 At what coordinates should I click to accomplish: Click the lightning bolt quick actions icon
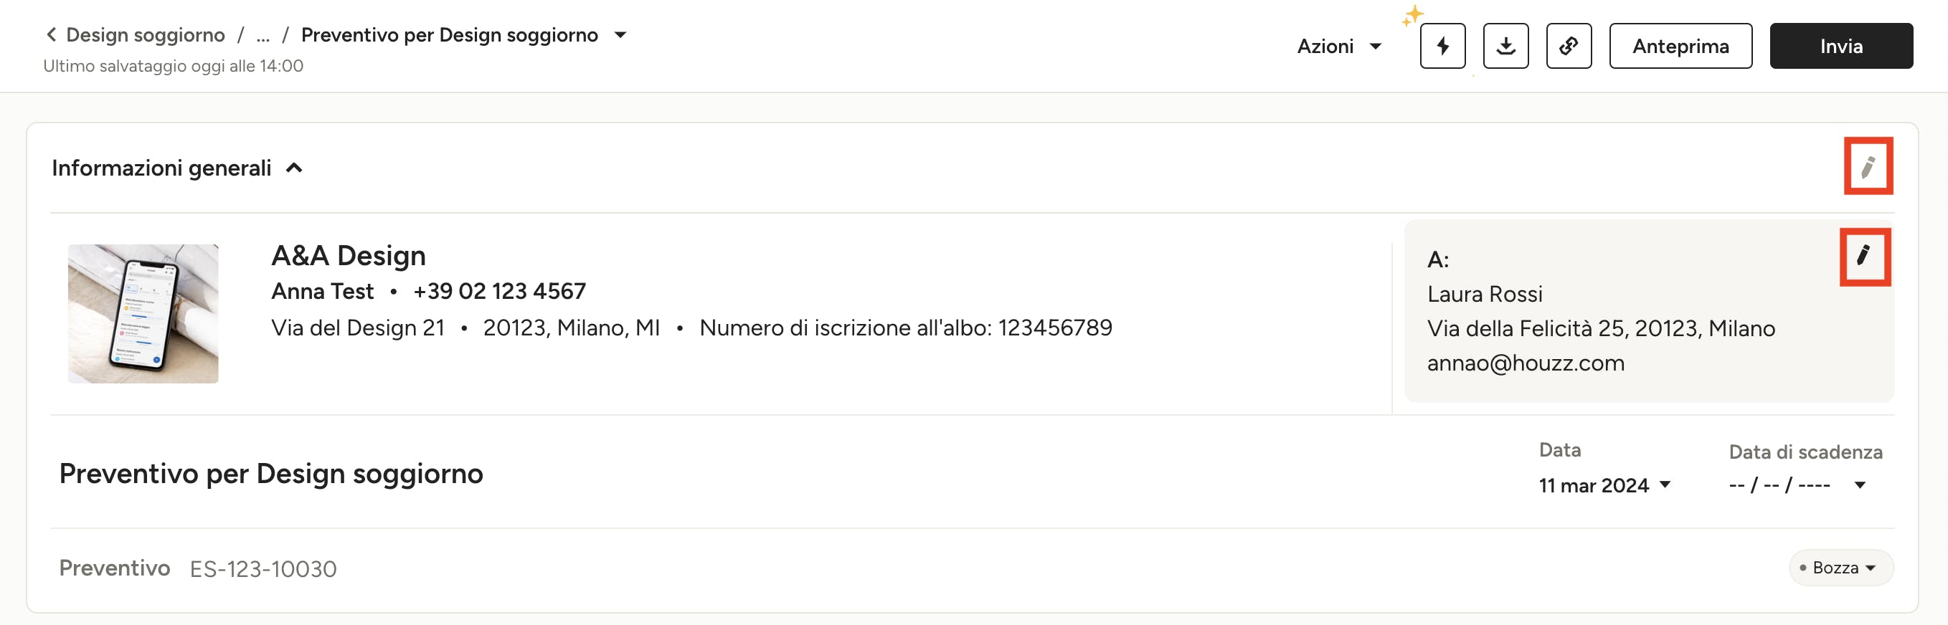[1442, 46]
